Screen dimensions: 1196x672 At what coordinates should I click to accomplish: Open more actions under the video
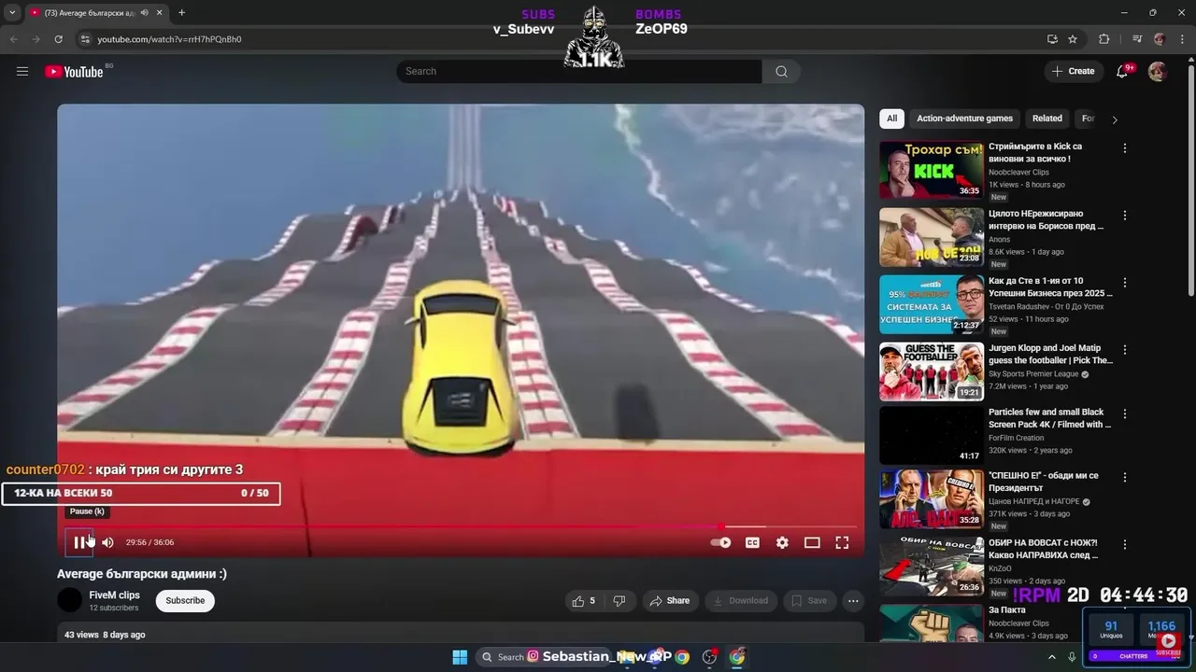pyautogui.click(x=853, y=601)
